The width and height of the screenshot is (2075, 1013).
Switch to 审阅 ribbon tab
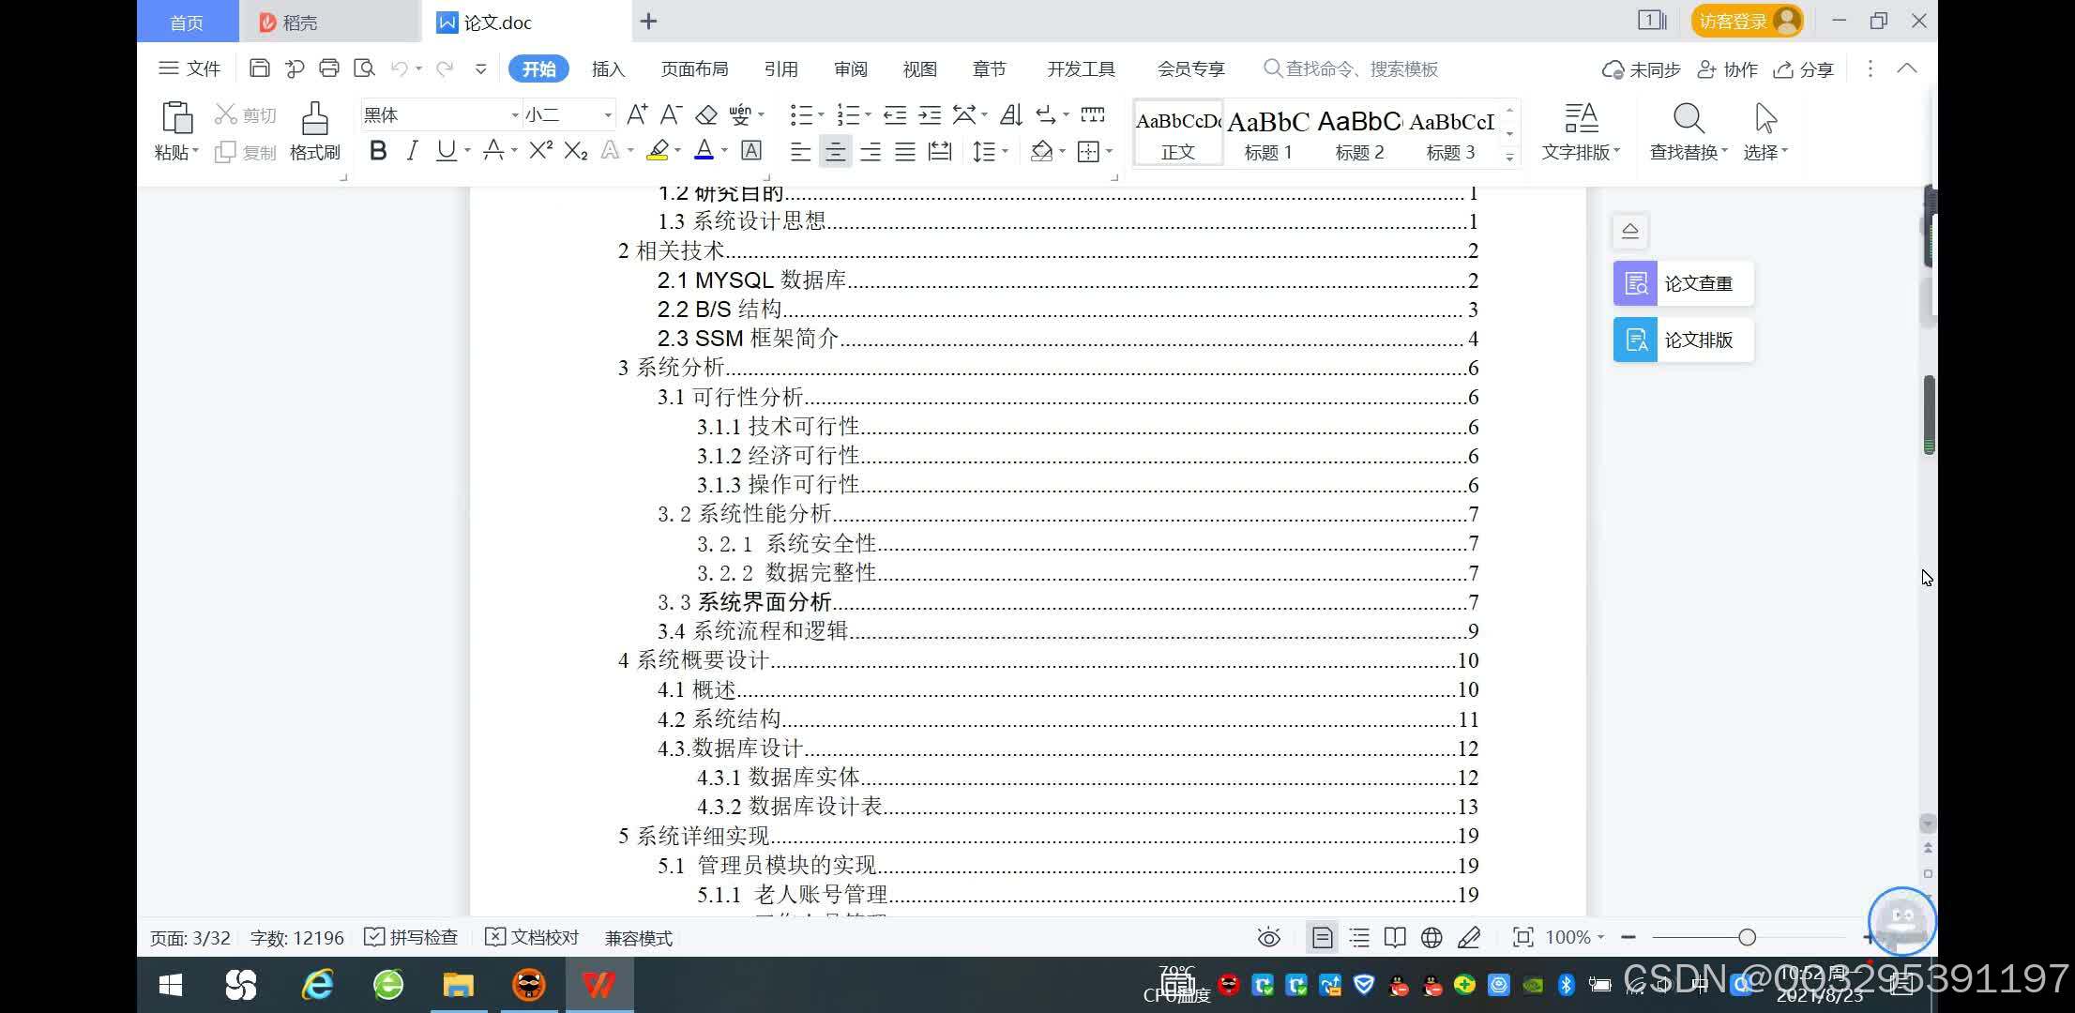click(851, 68)
